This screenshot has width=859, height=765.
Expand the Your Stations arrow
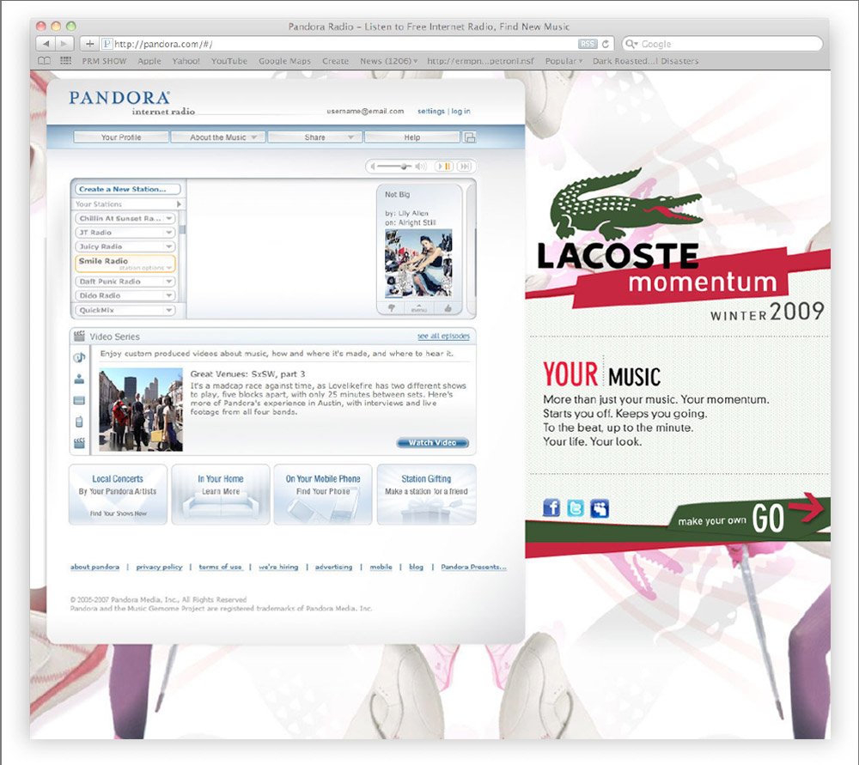(x=179, y=204)
